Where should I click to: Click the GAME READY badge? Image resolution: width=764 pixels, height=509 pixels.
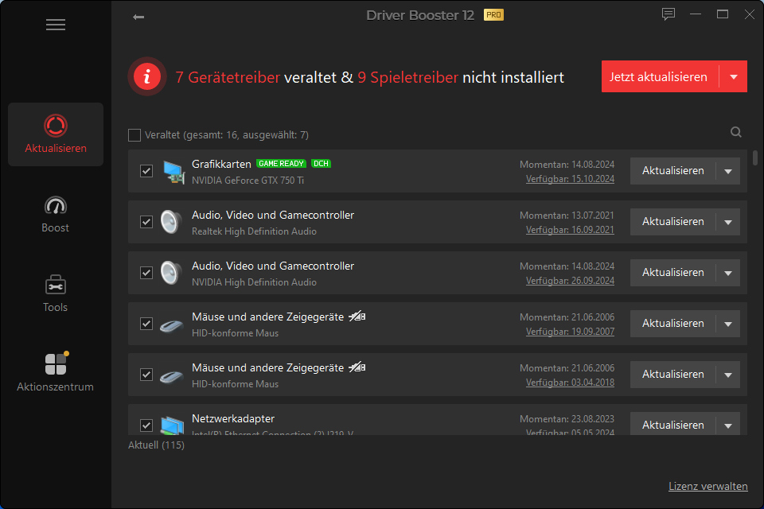281,164
